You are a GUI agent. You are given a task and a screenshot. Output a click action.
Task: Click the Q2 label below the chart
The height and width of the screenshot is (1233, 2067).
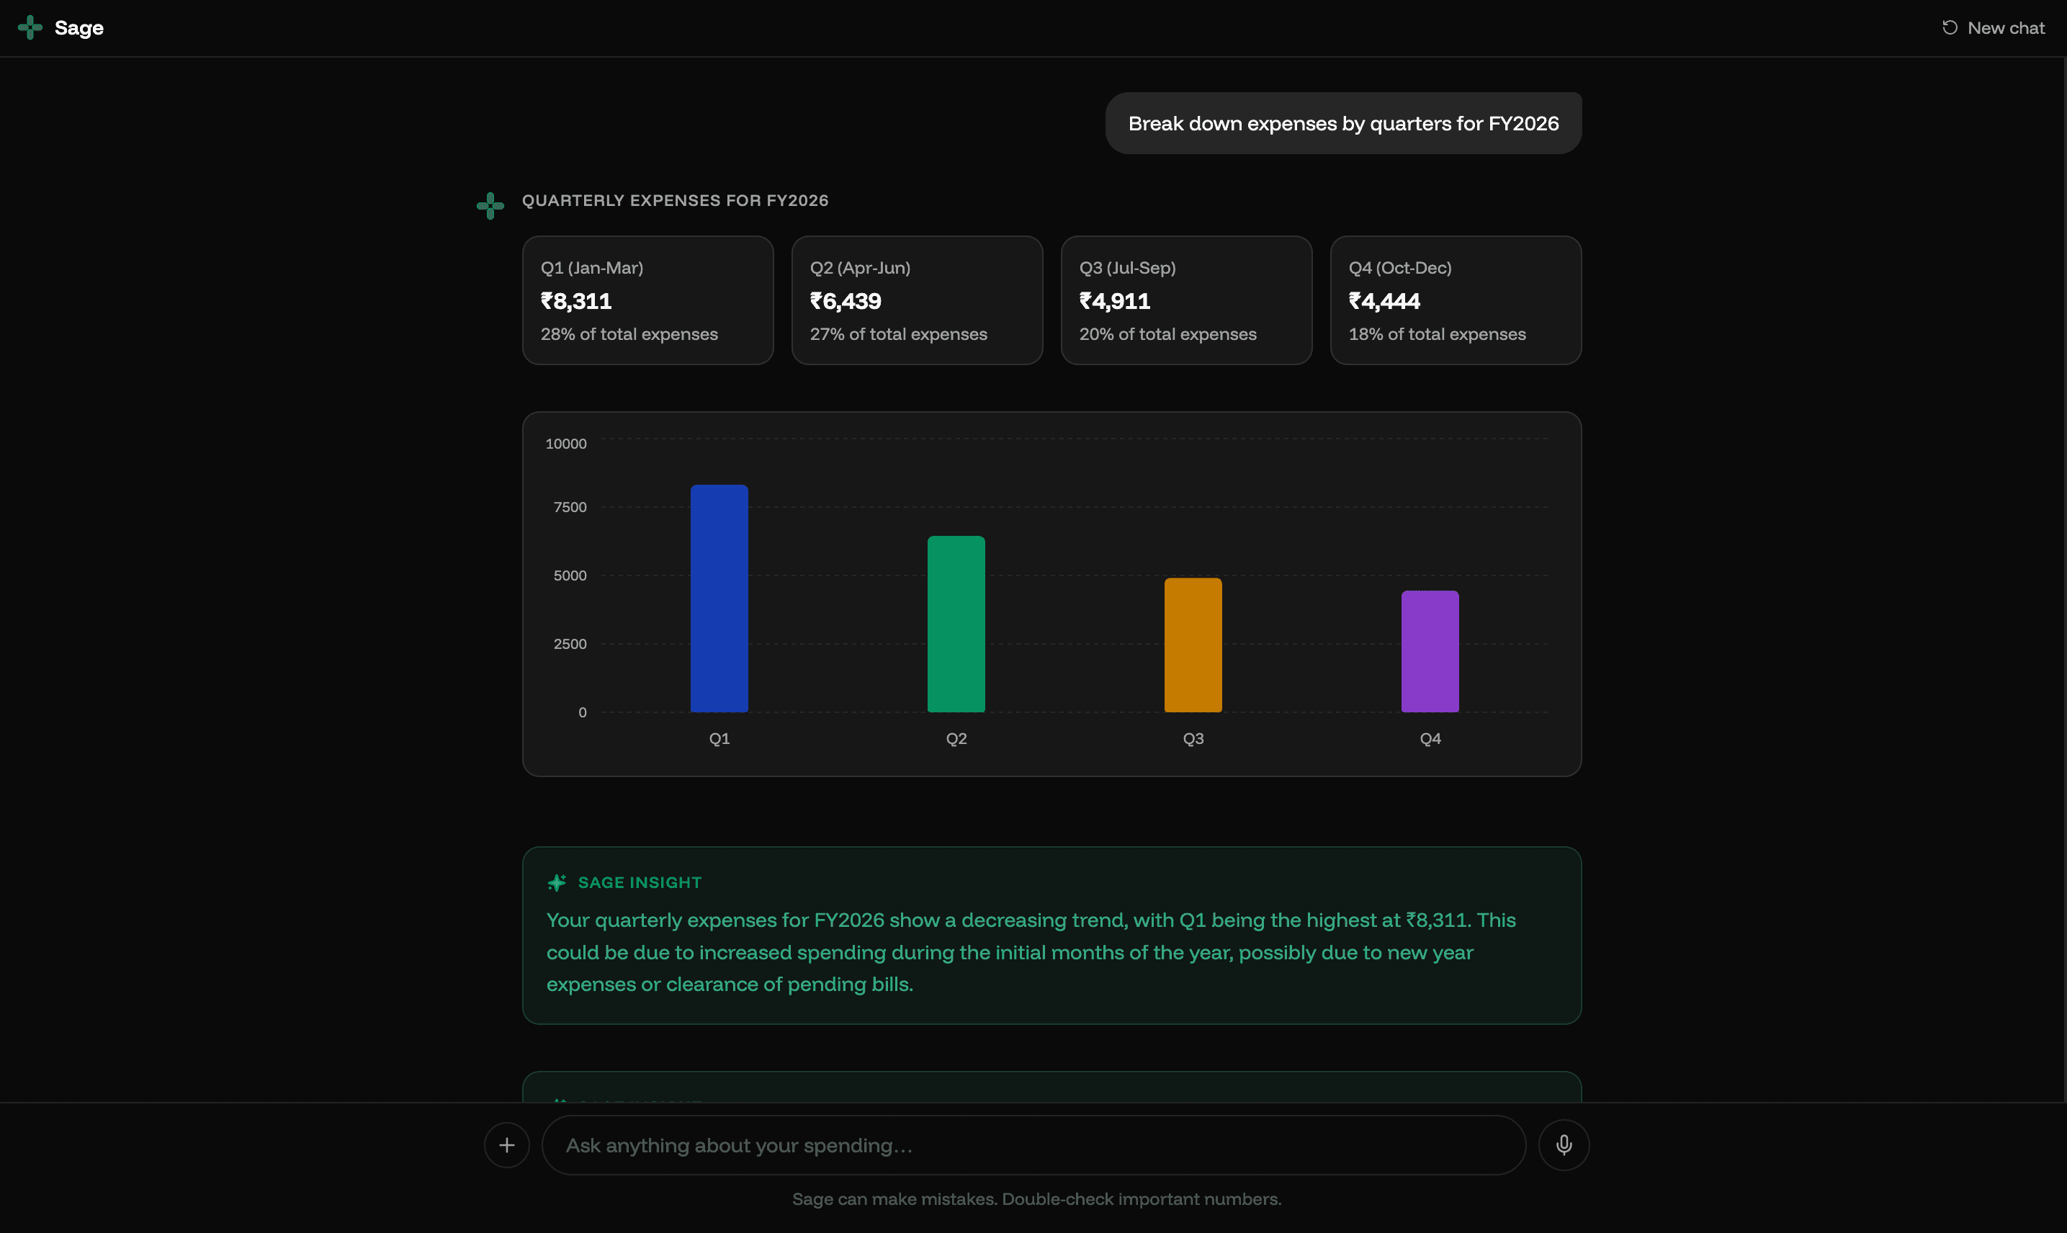tap(956, 737)
